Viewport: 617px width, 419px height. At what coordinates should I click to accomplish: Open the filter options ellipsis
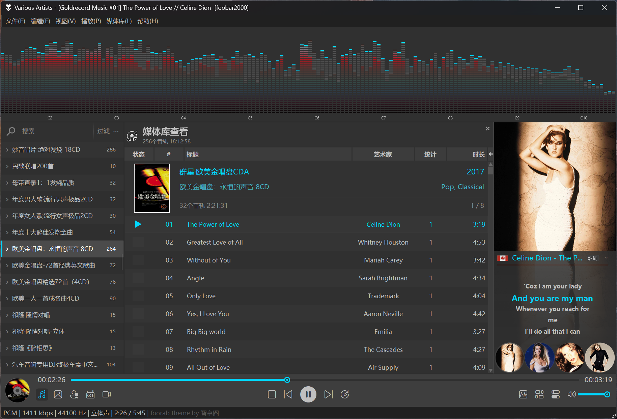point(116,131)
